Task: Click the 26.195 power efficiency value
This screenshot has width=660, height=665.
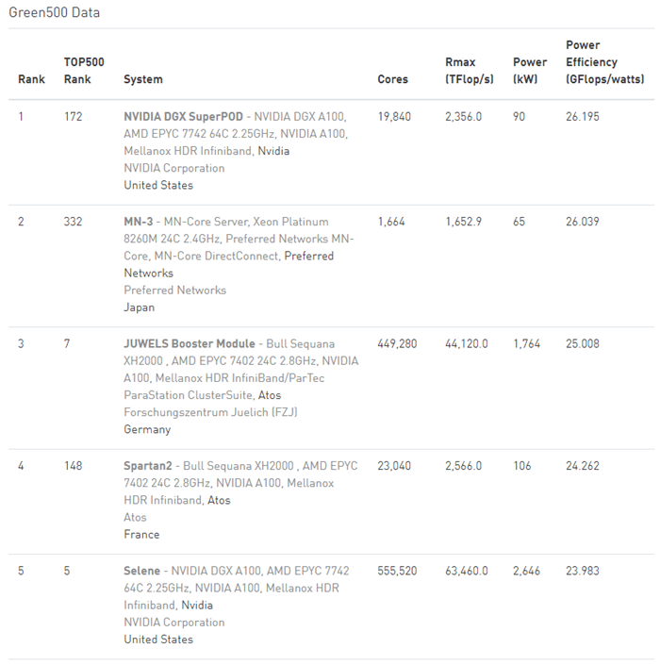Action: point(585,117)
